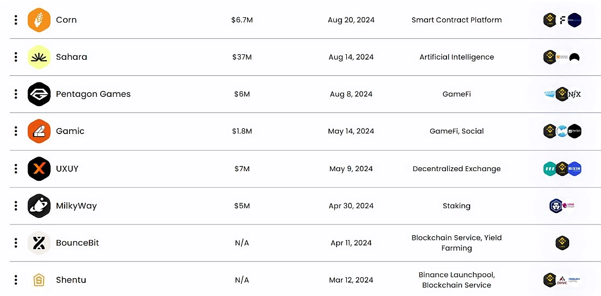Image resolution: width=601 pixels, height=296 pixels.
Task: Click the Binance Labs badge in BounceBit row
Action: coord(562,243)
